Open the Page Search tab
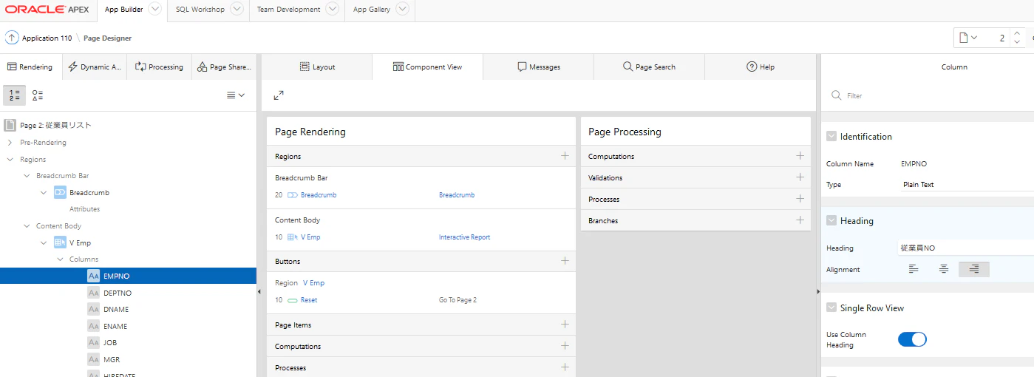 [x=649, y=67]
